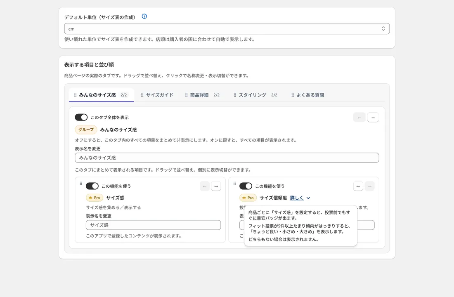Click the サイズ信頼度 title text
454x297 pixels.
[x=273, y=198]
